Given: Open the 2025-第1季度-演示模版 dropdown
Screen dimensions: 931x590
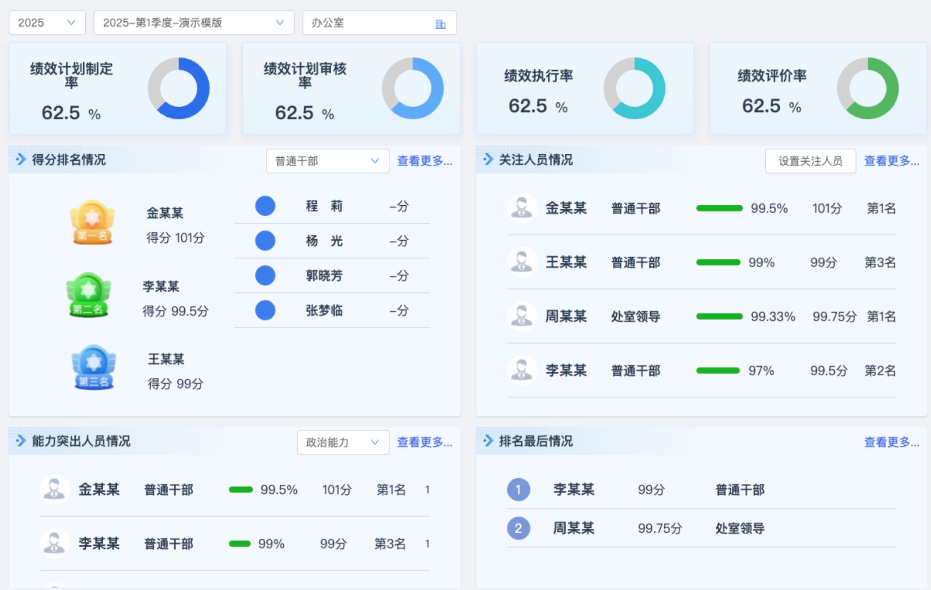Looking at the screenshot, I should 193,23.
